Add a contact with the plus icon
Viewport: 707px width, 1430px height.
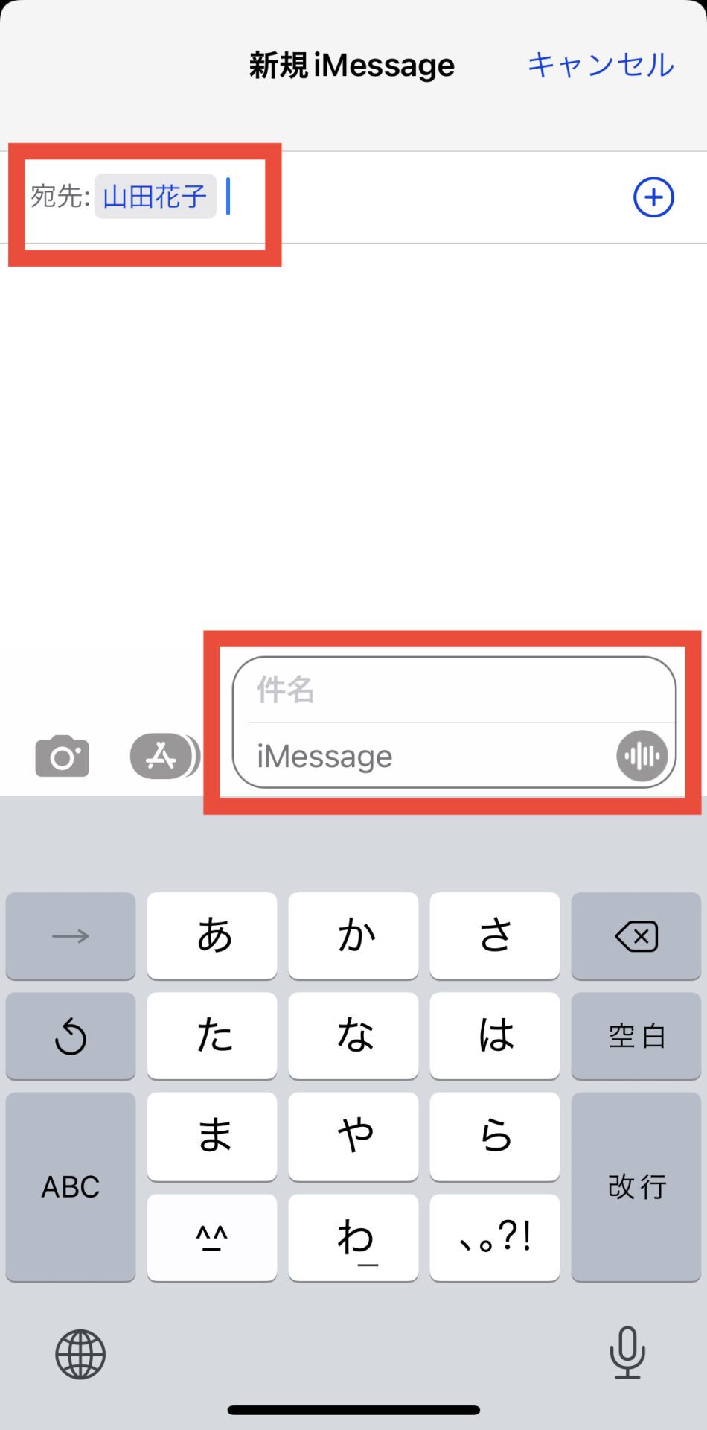coord(653,197)
